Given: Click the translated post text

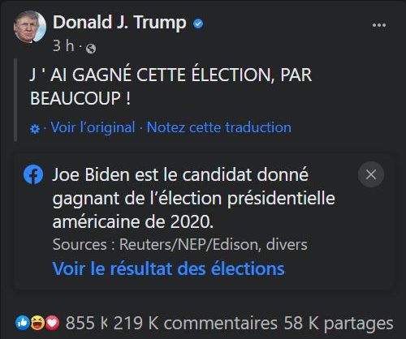Looking at the screenshot, I should pyautogui.click(x=171, y=86).
